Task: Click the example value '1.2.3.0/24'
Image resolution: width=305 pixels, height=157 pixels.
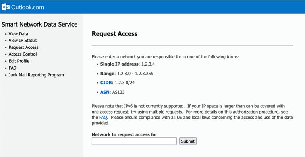Action: [124, 83]
